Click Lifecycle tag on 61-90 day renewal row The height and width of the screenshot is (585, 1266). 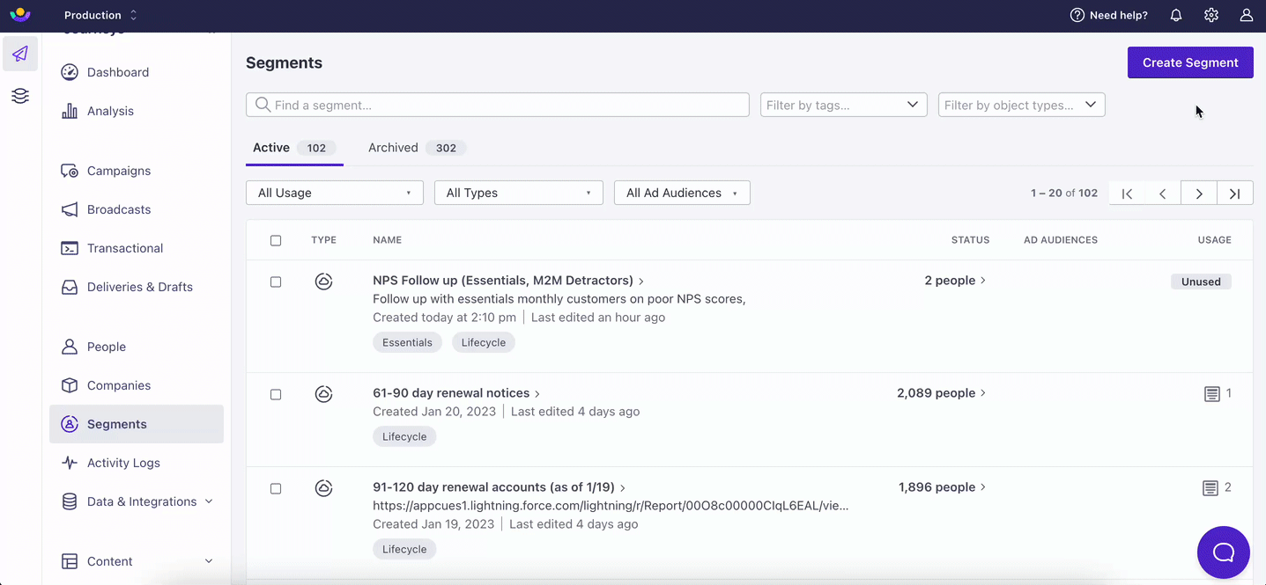404,436
